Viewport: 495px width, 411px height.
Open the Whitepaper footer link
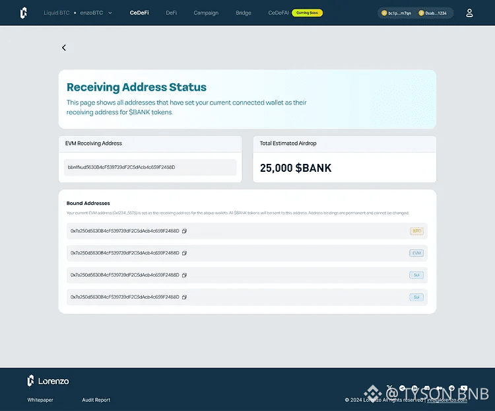coord(40,400)
